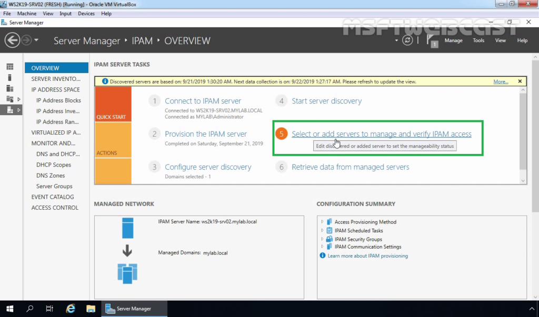This screenshot has width=539, height=317.
Task: Select ACCESS CONTROL
Action: coord(55,208)
